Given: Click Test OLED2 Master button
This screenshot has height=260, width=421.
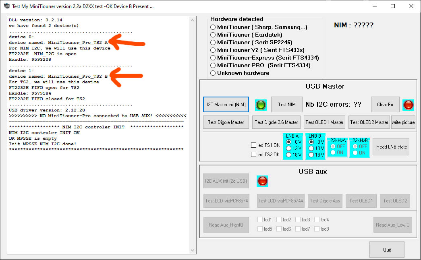Looking at the screenshot, I should pyautogui.click(x=369, y=122).
